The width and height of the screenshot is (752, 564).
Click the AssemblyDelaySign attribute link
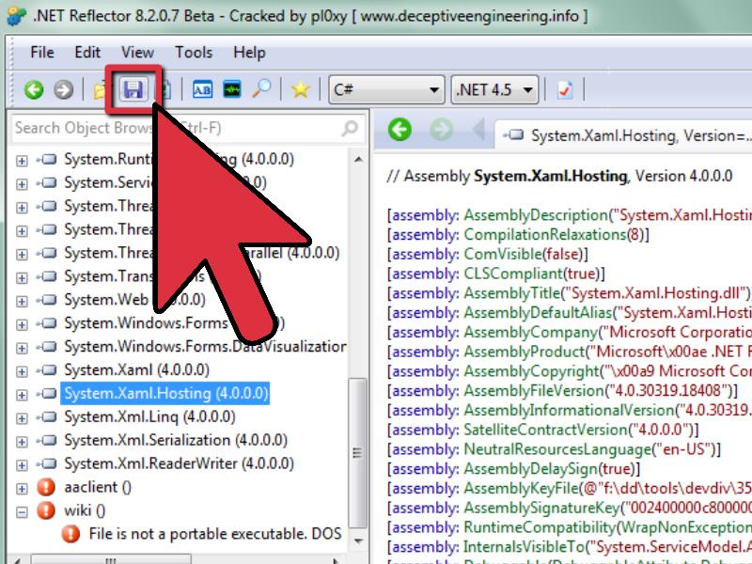[531, 468]
